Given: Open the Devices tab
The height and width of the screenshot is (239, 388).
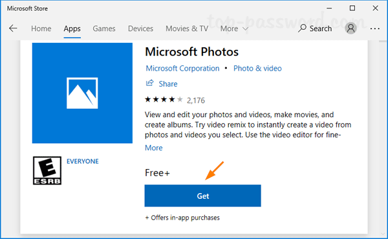Looking at the screenshot, I should tap(140, 28).
